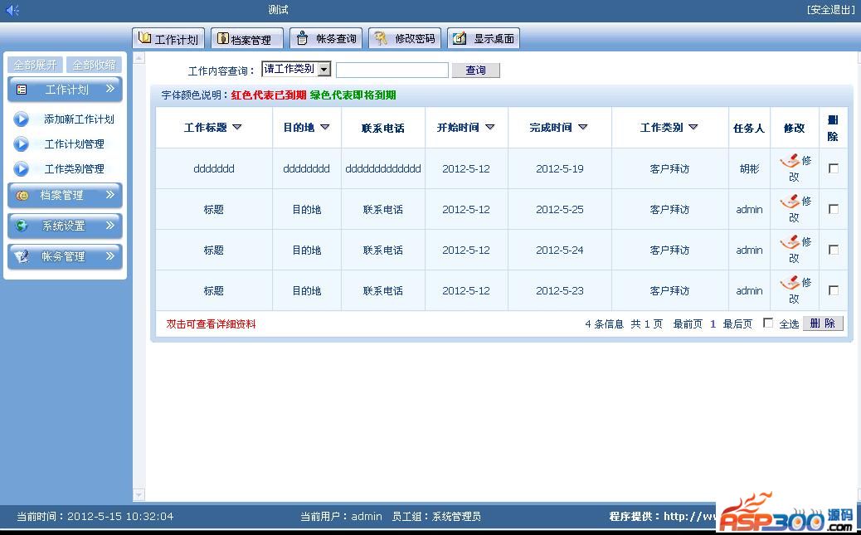Click the blue arrow icon beside 工作计划管理

tap(21, 144)
